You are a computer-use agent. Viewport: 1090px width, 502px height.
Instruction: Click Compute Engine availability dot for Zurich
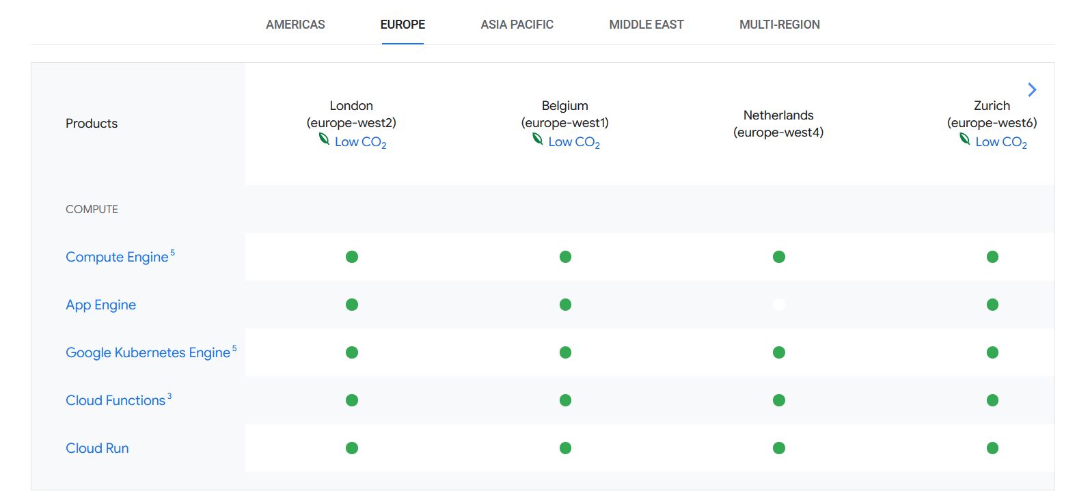click(992, 257)
